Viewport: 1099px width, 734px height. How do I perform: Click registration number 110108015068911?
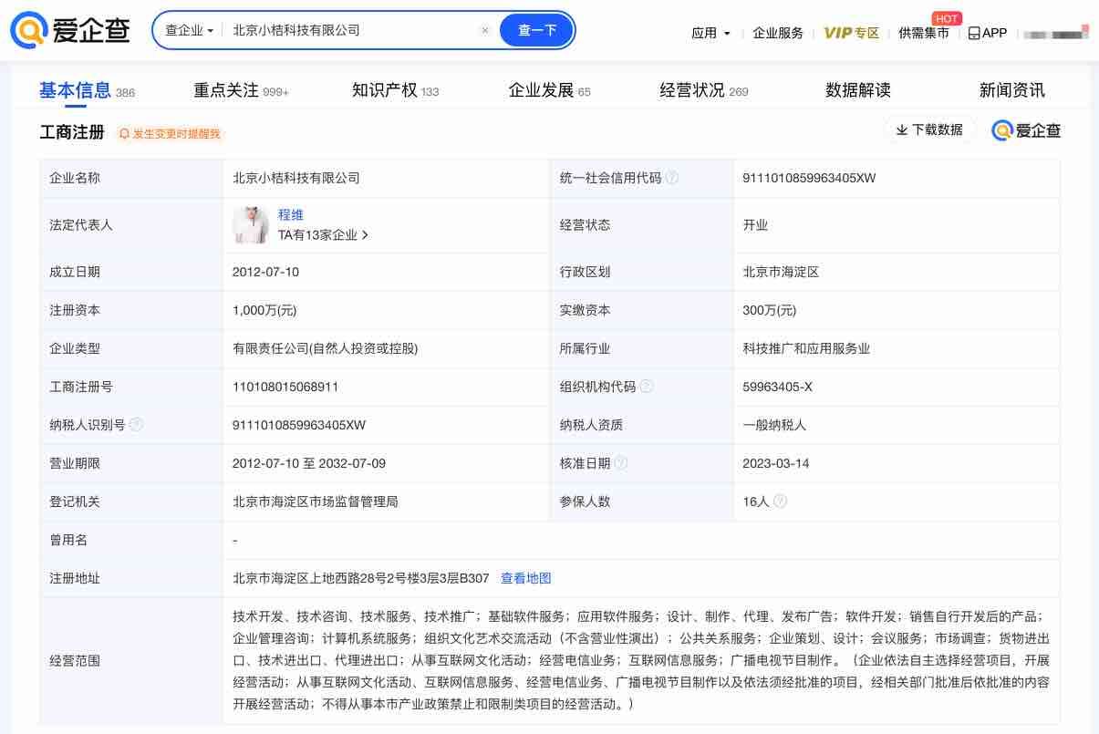285,387
